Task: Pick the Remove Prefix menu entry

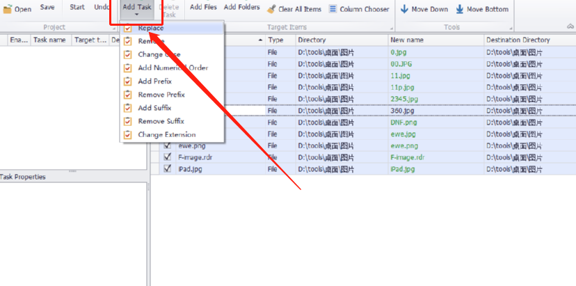Action: point(172,95)
